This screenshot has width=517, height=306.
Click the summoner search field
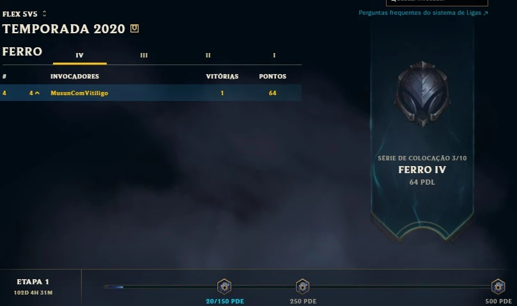point(437,2)
